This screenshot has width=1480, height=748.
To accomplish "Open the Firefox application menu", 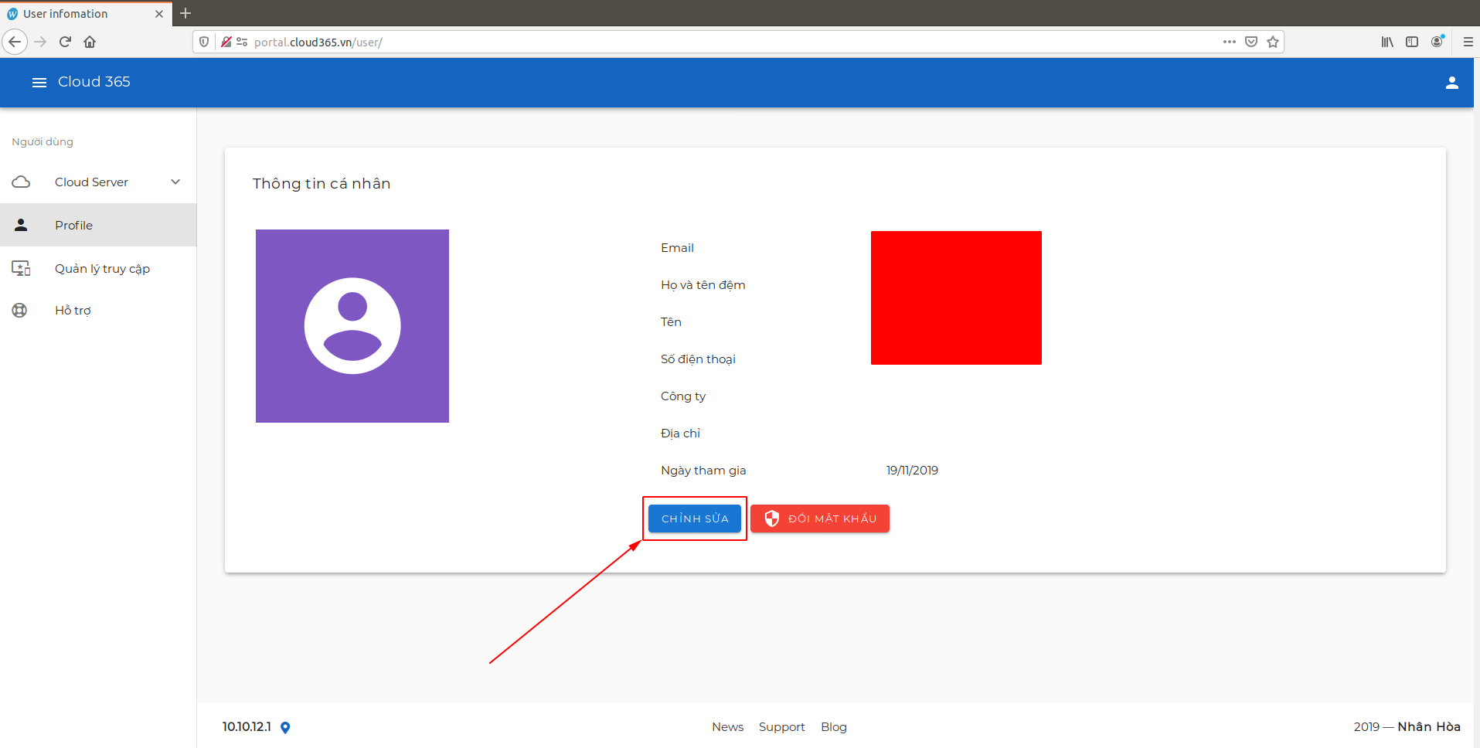I will (1468, 42).
